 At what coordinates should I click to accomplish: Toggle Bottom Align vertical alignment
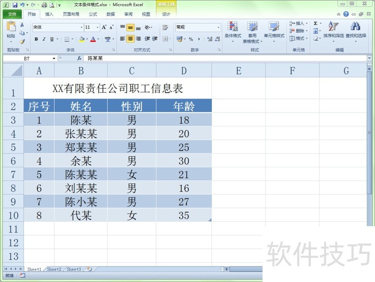(138, 28)
